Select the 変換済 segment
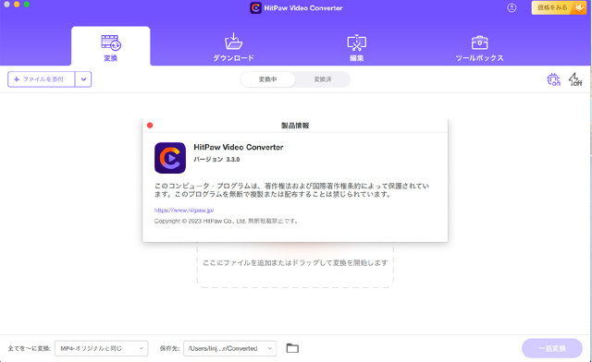The image size is (592, 362). click(323, 79)
